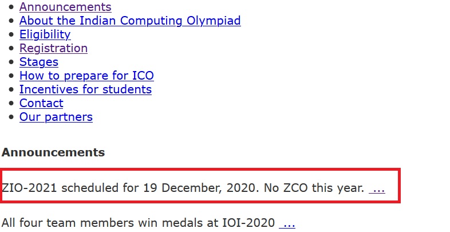Click the 'No ZCO this year' text
Image resolution: width=450 pixels, height=232 pixels.
(x=314, y=188)
